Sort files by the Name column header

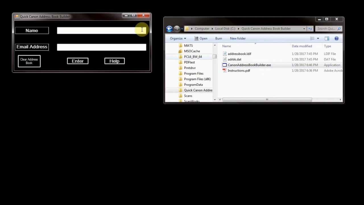(x=227, y=46)
